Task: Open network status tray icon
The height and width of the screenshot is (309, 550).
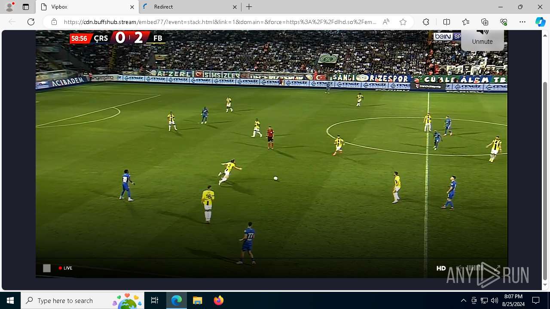Action: pos(484,300)
